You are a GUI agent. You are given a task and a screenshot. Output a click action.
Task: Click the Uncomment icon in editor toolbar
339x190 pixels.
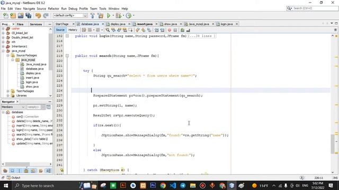coord(188,30)
